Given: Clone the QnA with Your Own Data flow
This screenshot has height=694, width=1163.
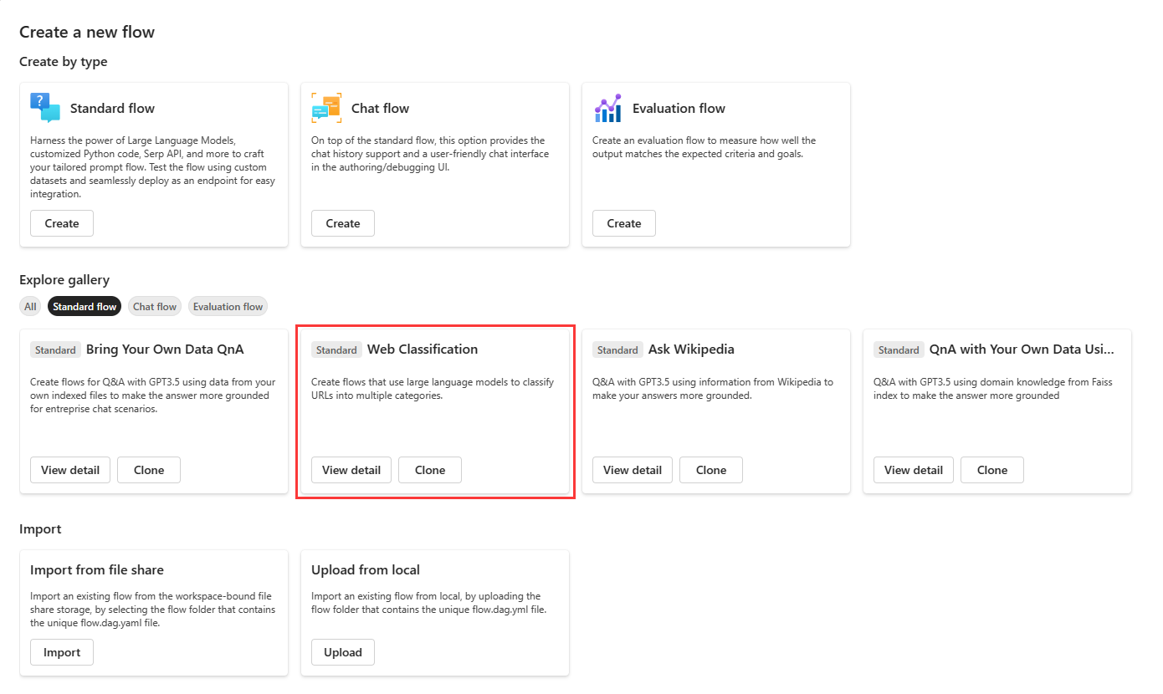Looking at the screenshot, I should (992, 470).
